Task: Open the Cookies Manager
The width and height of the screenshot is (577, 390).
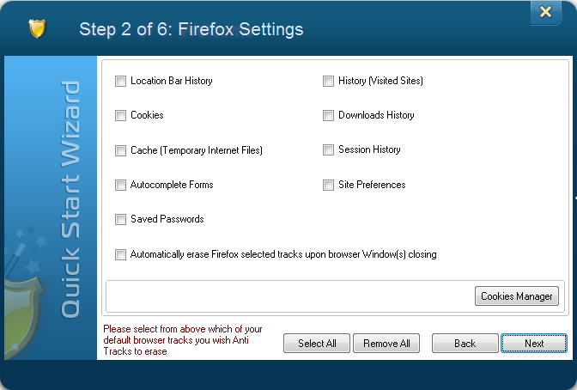Action: coord(517,296)
